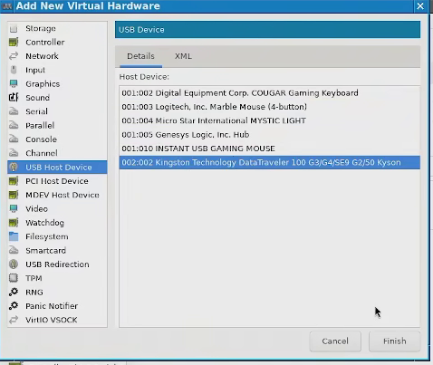Click the Sound notes icon
Viewport: 433px width, 365px height.
point(14,98)
